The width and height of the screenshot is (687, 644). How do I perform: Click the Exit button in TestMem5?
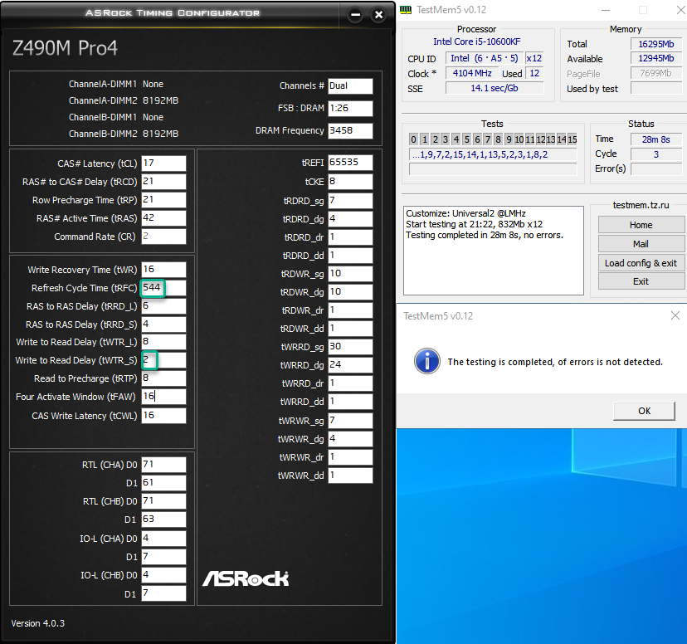641,281
